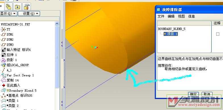The height and width of the screenshot is (110, 223).
Task: Select DTM1 datum plane icon in model tree
Action: pyautogui.click(x=3, y=34)
